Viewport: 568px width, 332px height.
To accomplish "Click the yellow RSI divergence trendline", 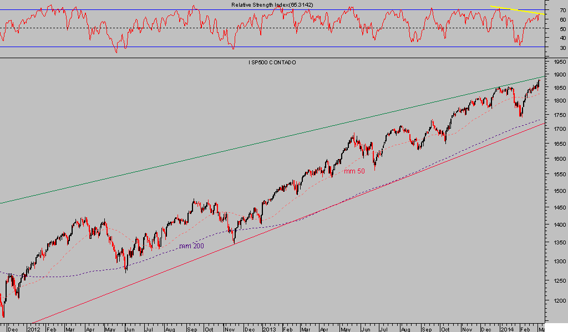I will coord(516,9).
